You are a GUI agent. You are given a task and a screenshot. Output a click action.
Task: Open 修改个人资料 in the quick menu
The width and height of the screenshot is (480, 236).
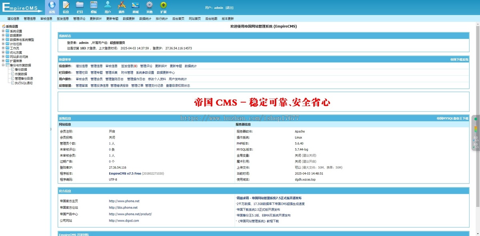pos(157,79)
